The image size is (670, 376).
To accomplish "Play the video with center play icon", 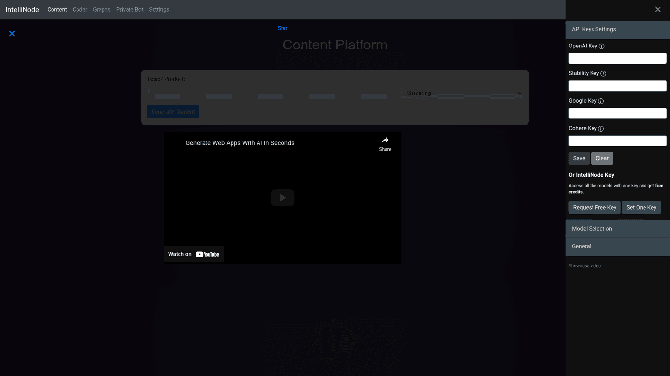I will 283,198.
